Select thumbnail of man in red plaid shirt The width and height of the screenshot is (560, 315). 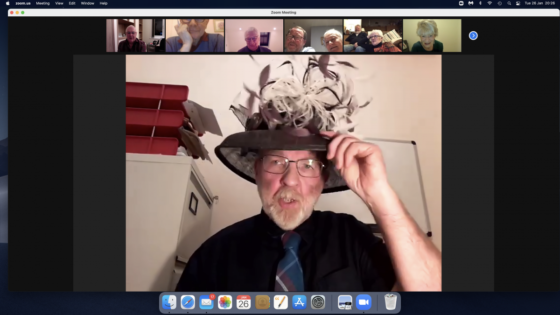coord(135,35)
